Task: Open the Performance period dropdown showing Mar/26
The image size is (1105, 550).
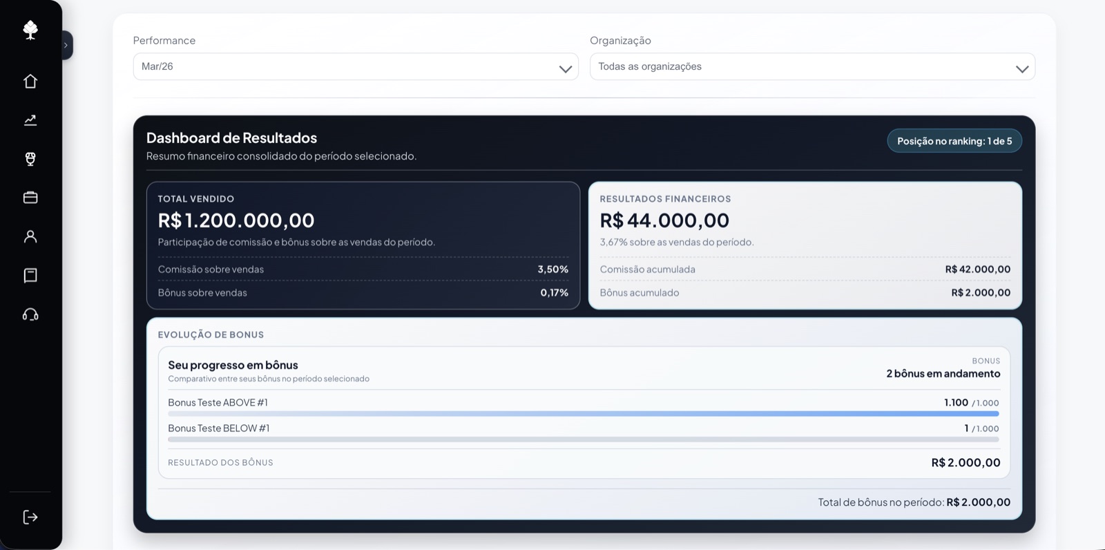Action: point(356,67)
